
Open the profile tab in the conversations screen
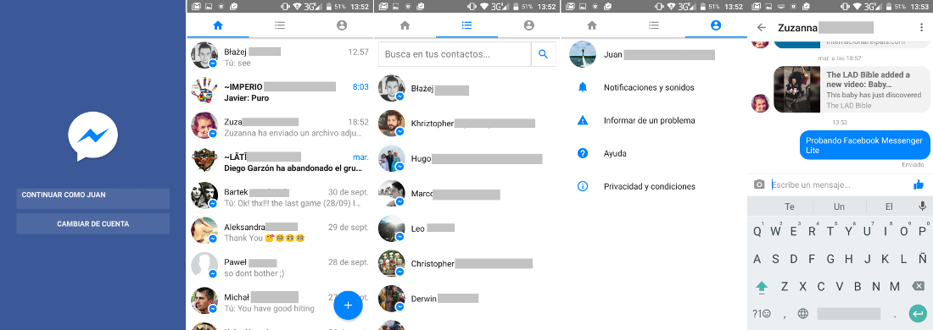pos(342,25)
